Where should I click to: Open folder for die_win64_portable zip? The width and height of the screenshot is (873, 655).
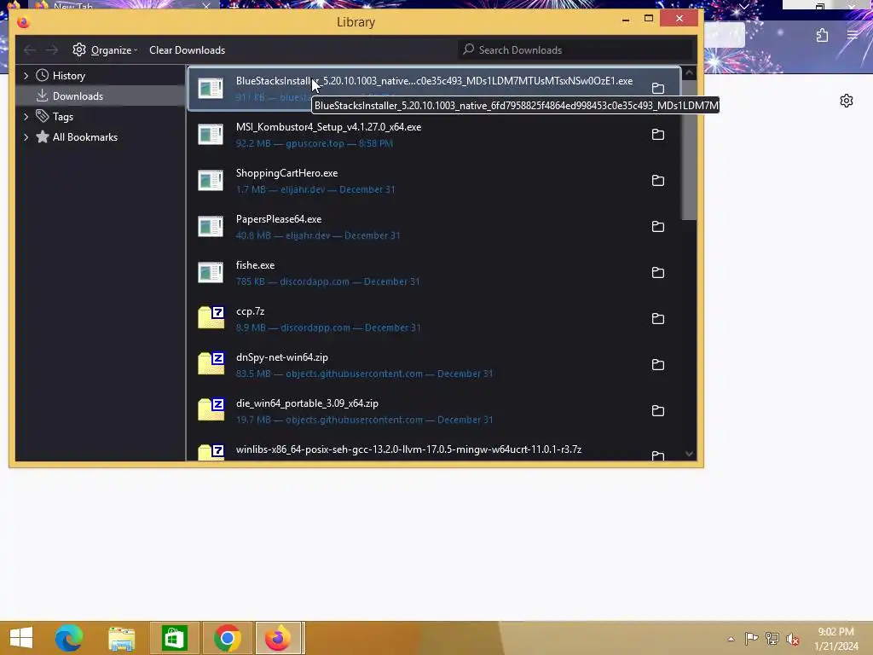coord(657,410)
